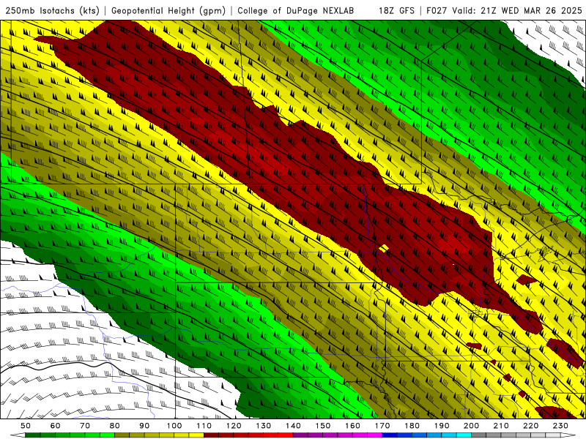Screen dimensions: 586x439
Task: Click the darkest green swatch at colorbar start
Action: point(33,435)
